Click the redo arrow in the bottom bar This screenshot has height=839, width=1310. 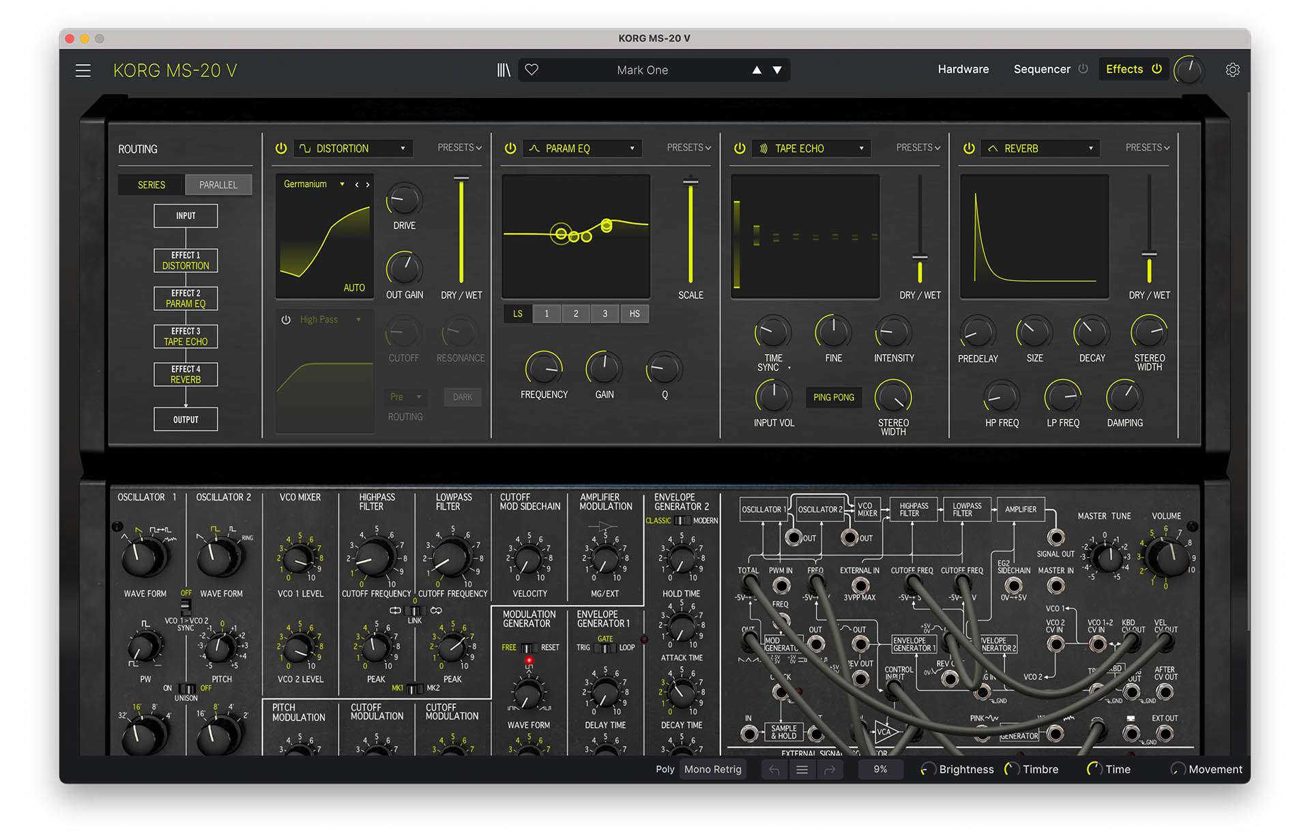pyautogui.click(x=830, y=769)
